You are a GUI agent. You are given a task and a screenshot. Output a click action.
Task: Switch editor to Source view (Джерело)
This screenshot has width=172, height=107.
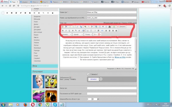pyautogui.click(x=122, y=27)
